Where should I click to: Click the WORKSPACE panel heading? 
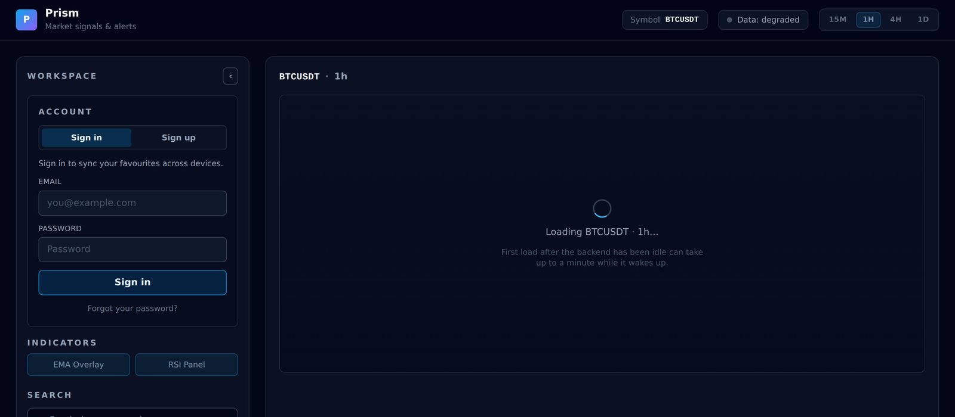click(x=62, y=76)
